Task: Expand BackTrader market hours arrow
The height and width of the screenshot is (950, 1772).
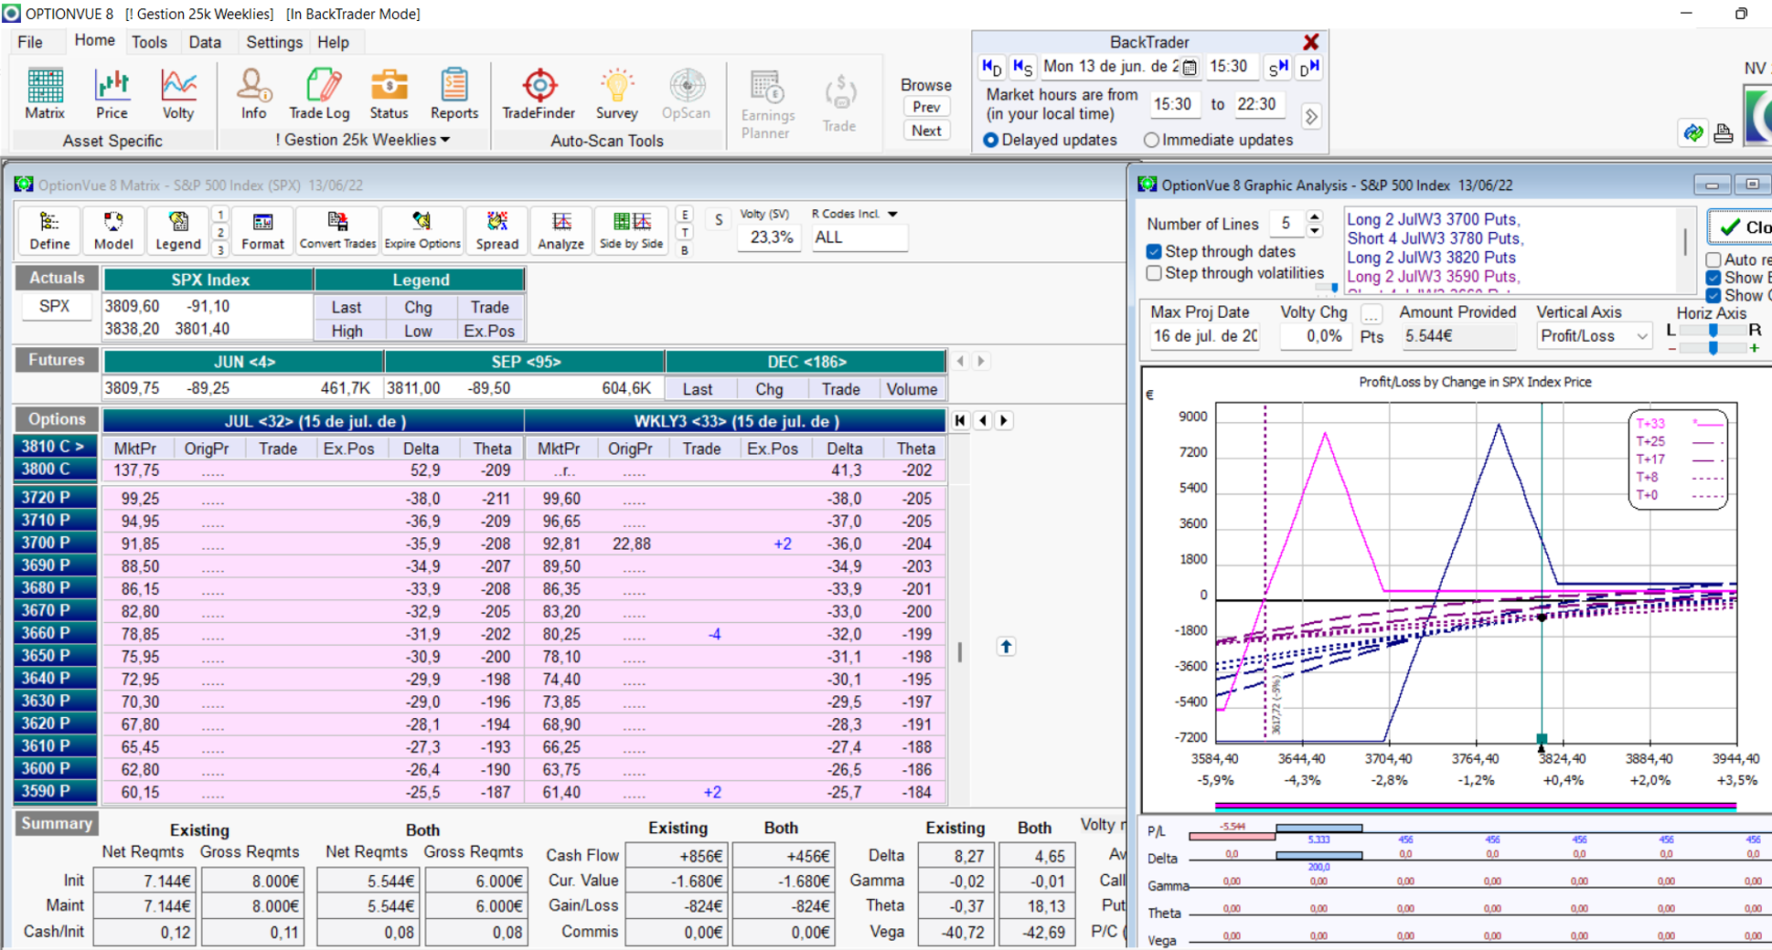Action: point(1311,117)
